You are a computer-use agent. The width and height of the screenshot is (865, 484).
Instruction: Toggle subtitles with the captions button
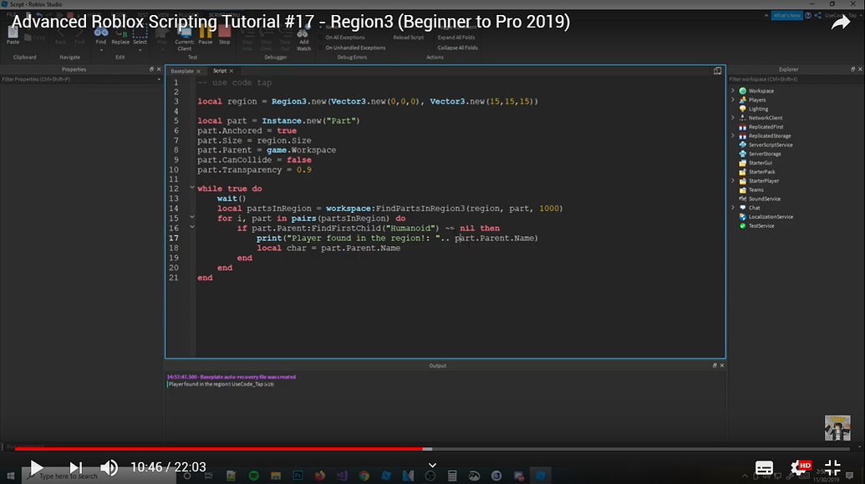[x=764, y=467]
